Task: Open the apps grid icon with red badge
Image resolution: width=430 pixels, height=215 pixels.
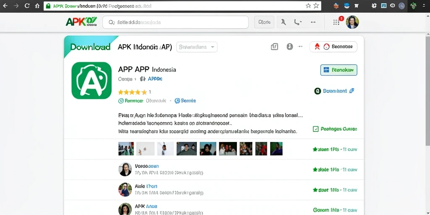Action: (x=337, y=22)
